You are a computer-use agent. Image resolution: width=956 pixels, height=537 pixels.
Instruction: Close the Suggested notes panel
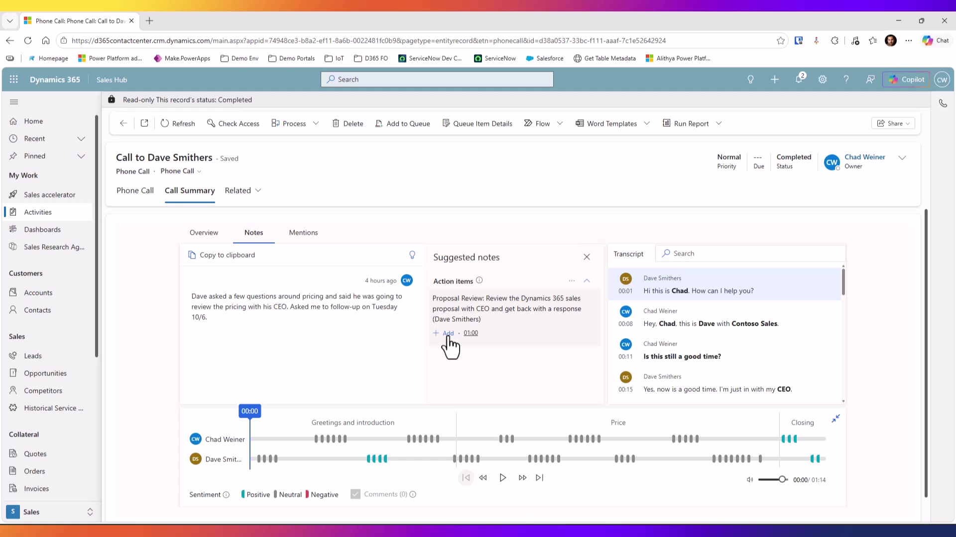click(587, 257)
